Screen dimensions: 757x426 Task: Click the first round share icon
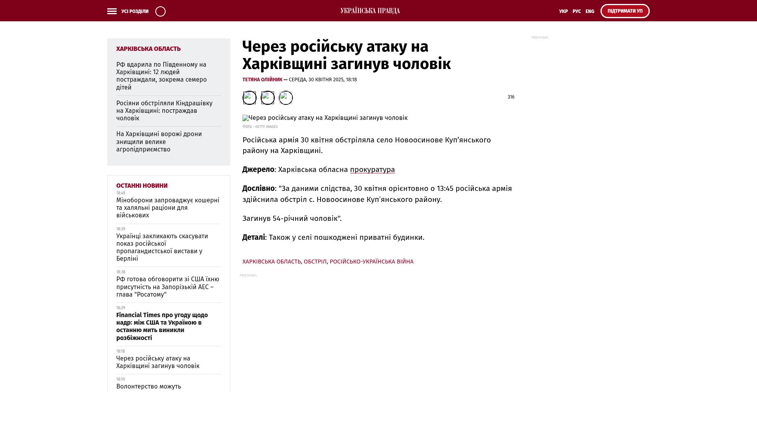click(249, 98)
